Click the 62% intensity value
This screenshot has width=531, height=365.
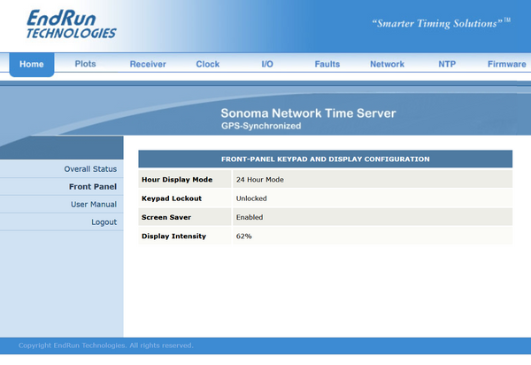[x=244, y=237]
